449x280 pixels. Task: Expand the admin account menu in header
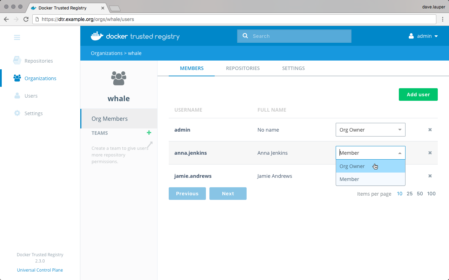click(424, 36)
